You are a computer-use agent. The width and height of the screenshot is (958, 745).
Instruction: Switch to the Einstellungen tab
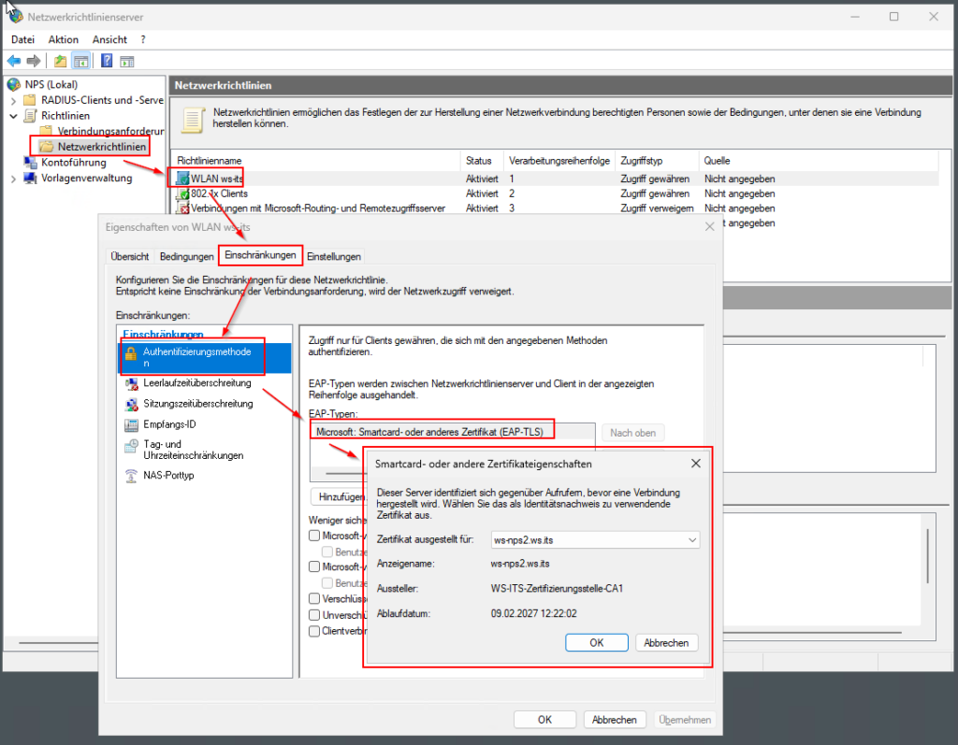(x=334, y=256)
